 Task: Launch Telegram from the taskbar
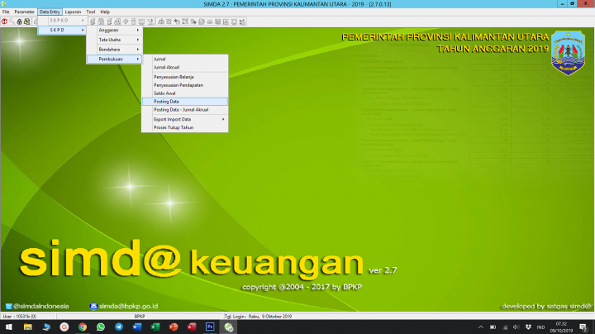[x=119, y=327]
